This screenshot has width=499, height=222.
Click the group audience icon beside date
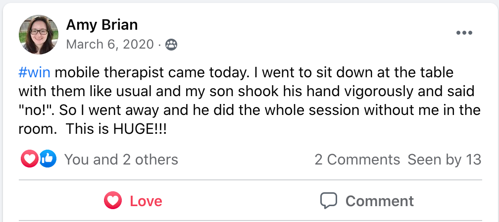coord(171,45)
